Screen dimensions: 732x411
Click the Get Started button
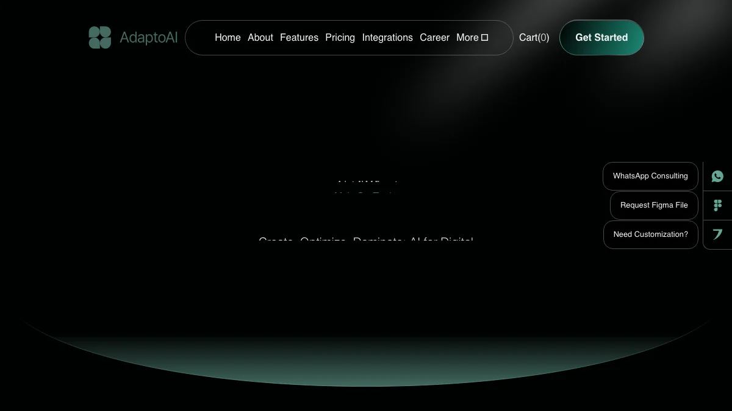[x=601, y=38]
